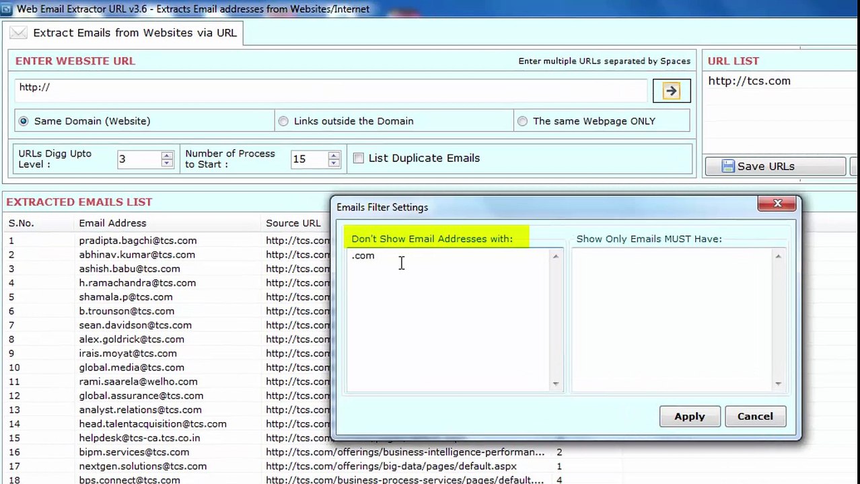Click the add URL arrow button

[671, 91]
